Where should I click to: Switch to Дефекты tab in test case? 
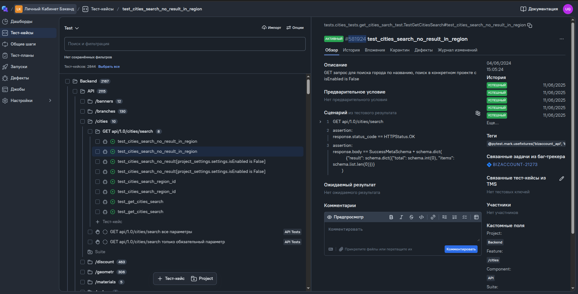[x=423, y=50]
